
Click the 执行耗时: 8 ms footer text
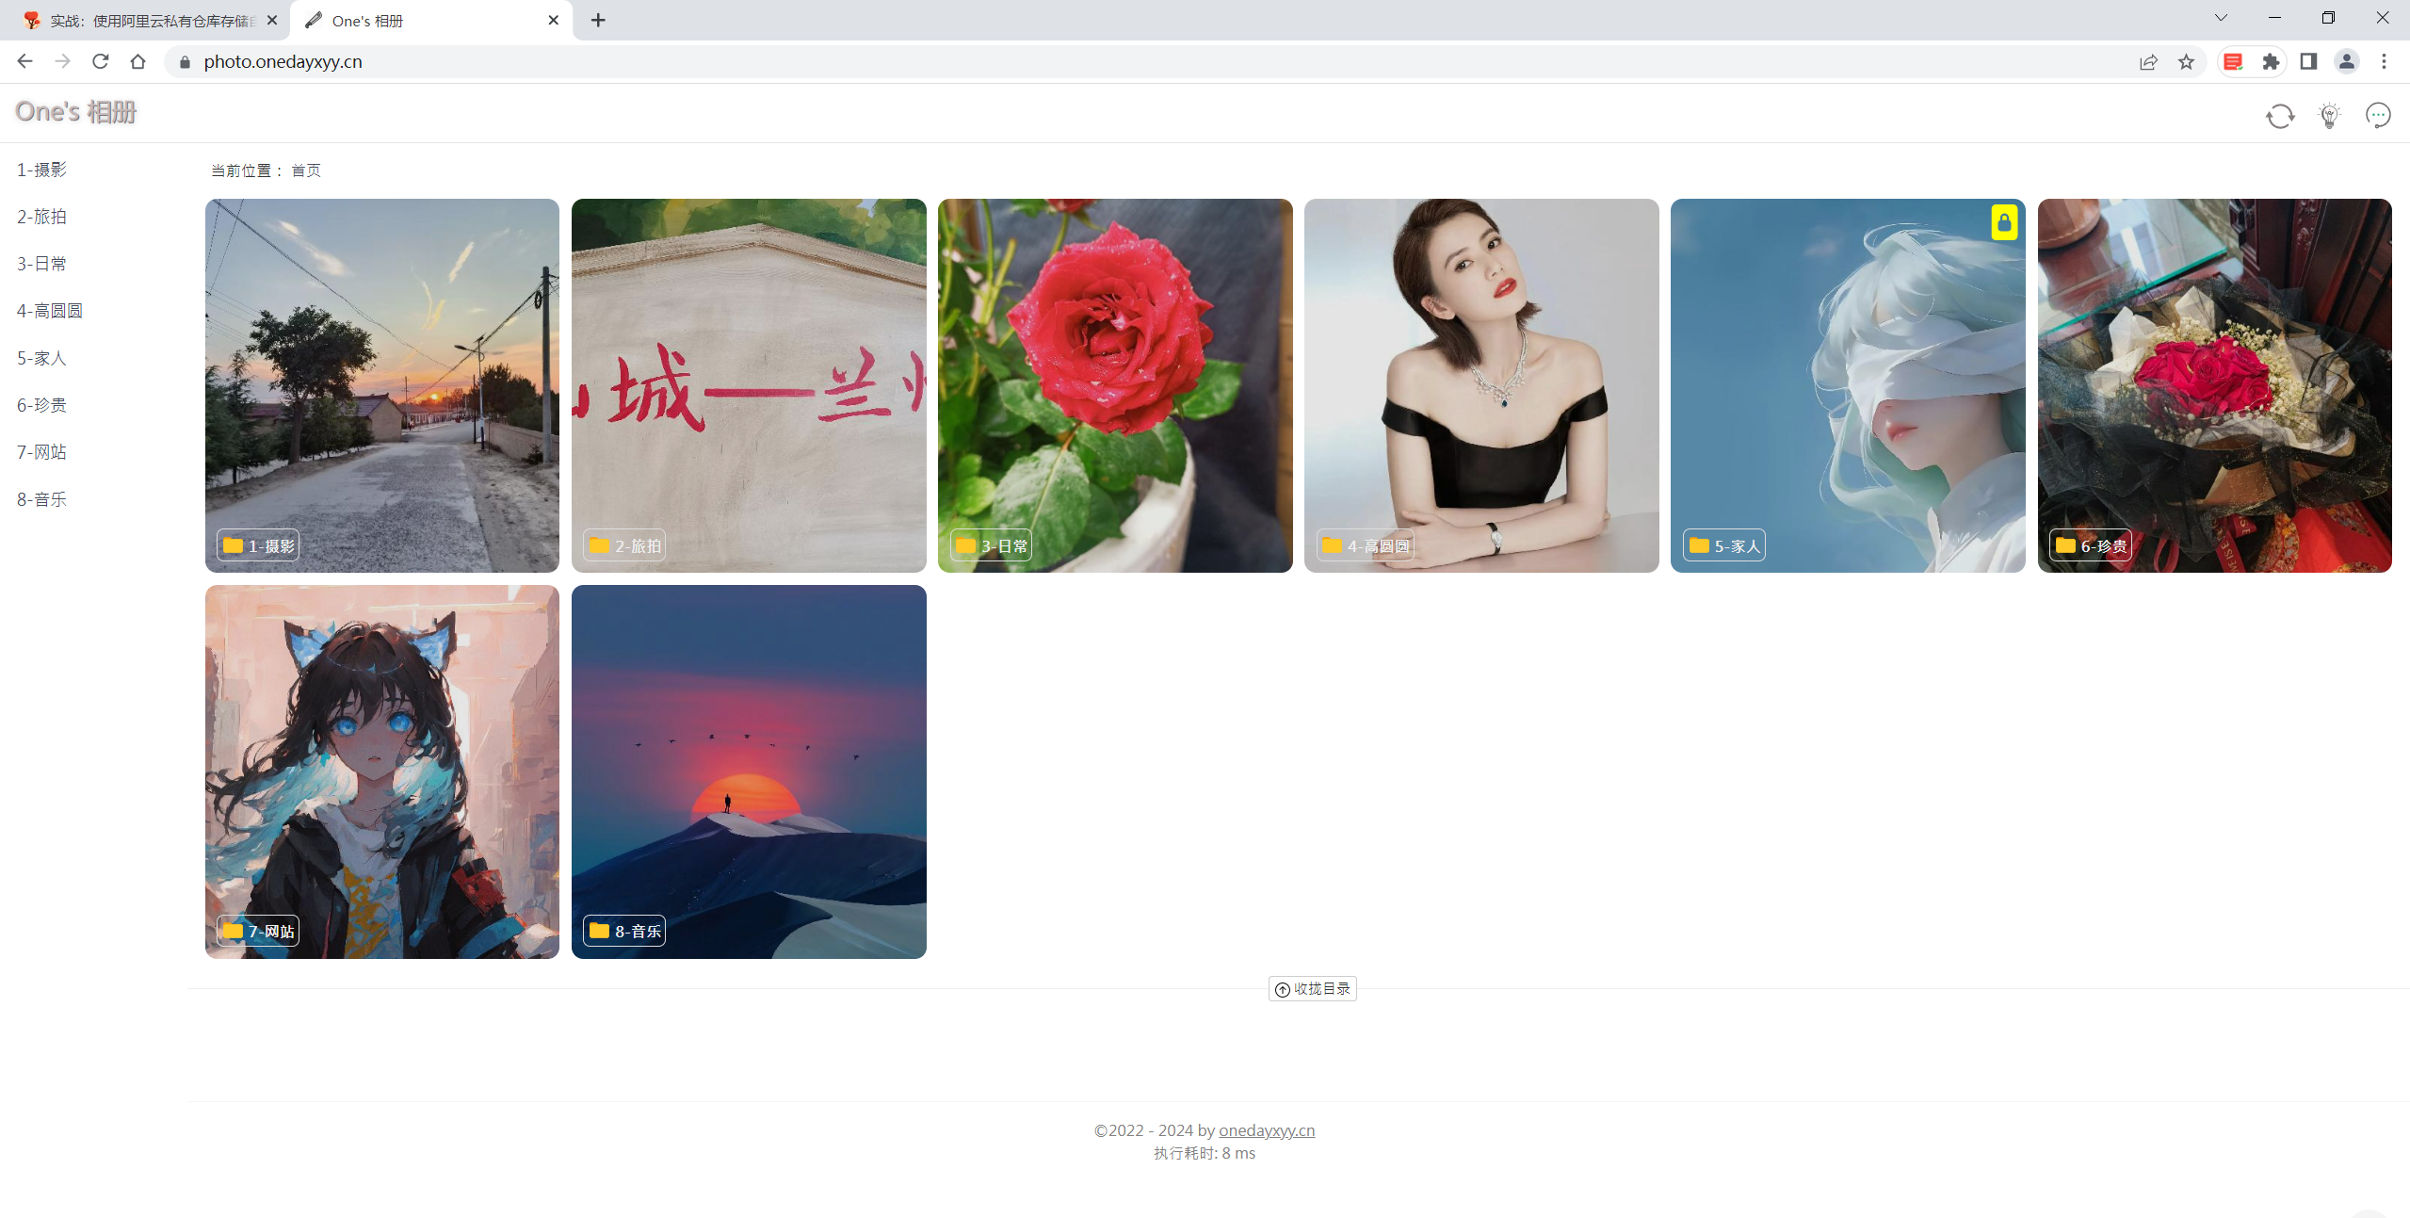tap(1205, 1153)
